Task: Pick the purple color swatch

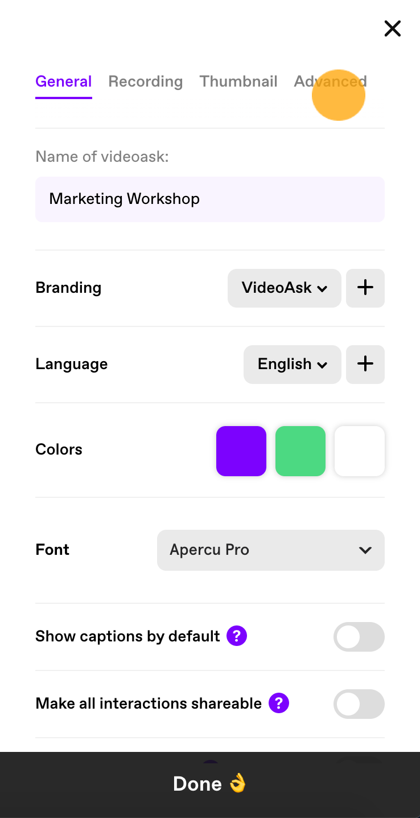Action: point(241,451)
